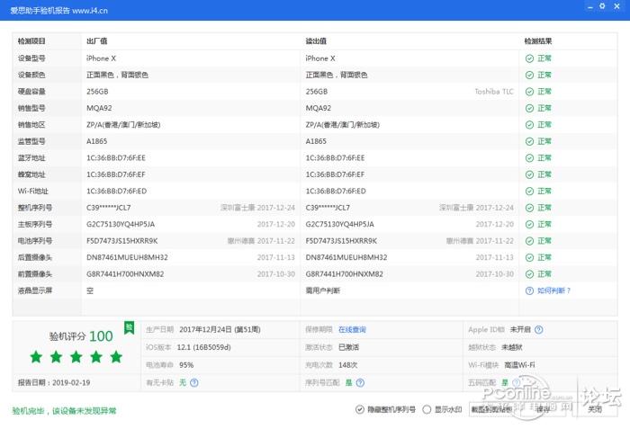Click the green check icon for 电池序列号
This screenshot has width=630, height=429.
(x=529, y=241)
